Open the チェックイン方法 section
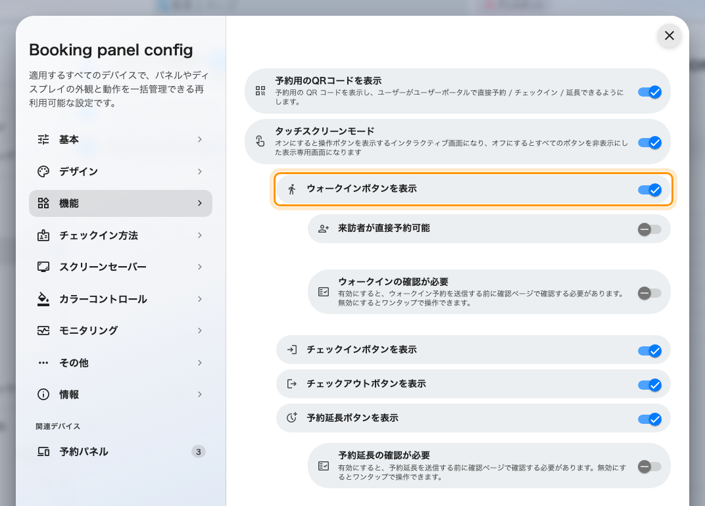 pos(120,235)
